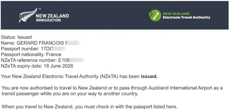Click the white Electronic Travel Authority text
The width and height of the screenshot is (230, 111).
186,17
